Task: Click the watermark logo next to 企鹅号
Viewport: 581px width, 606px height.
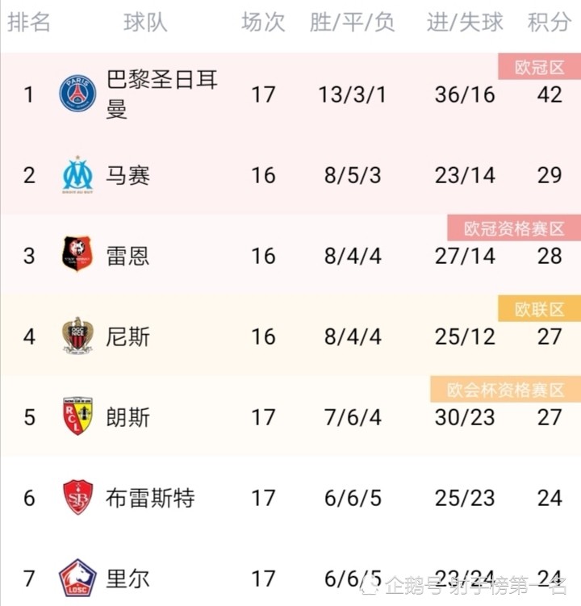Action: (x=370, y=584)
